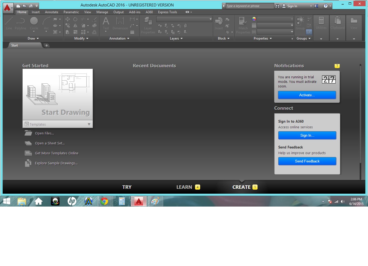Open the Express Tools ribbon tab
This screenshot has width=368, height=266.
tap(167, 12)
